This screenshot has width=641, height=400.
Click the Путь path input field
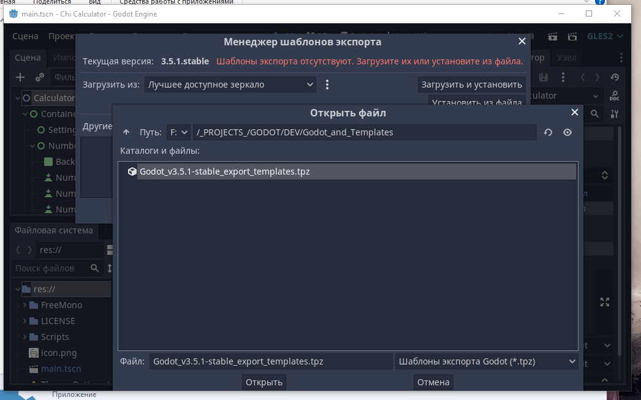tap(365, 132)
